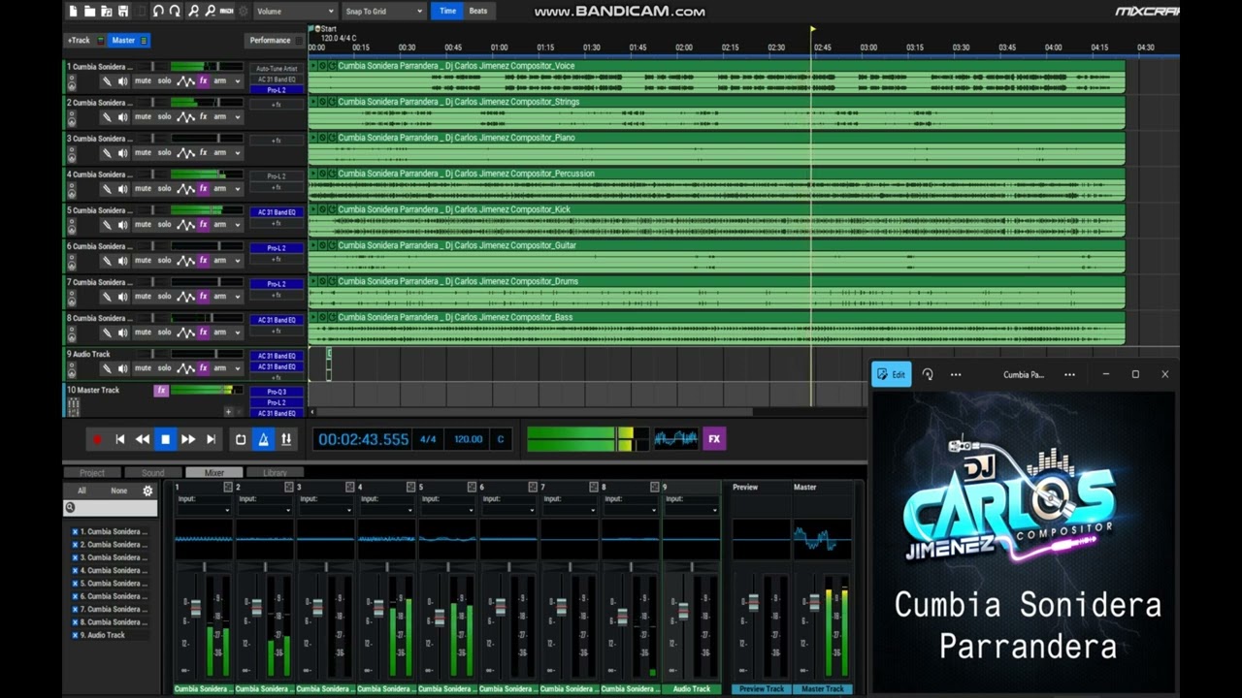Image resolution: width=1242 pixels, height=698 pixels.
Task: Open fx for track 4 Cumbia Sonidera
Action: pyautogui.click(x=204, y=188)
